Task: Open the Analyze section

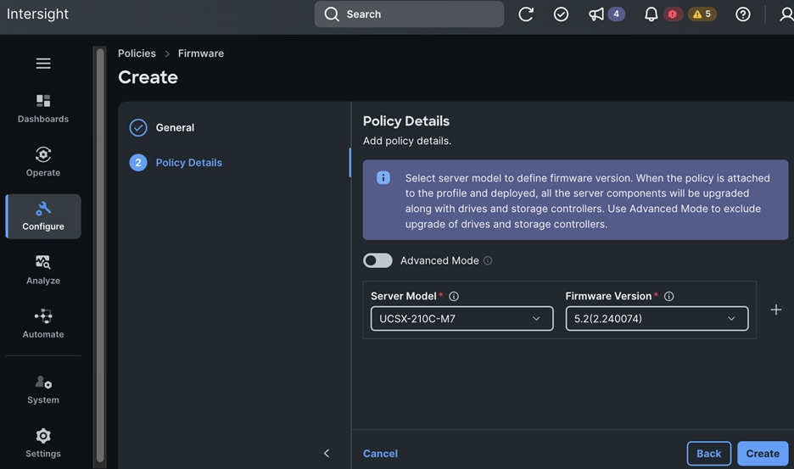Action: (x=43, y=270)
